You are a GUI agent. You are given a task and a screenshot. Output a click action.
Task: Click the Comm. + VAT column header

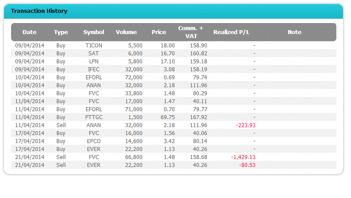190,32
